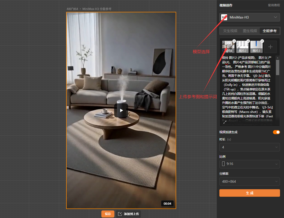
Task: Click the orange 生成 button
Action: tap(250, 193)
